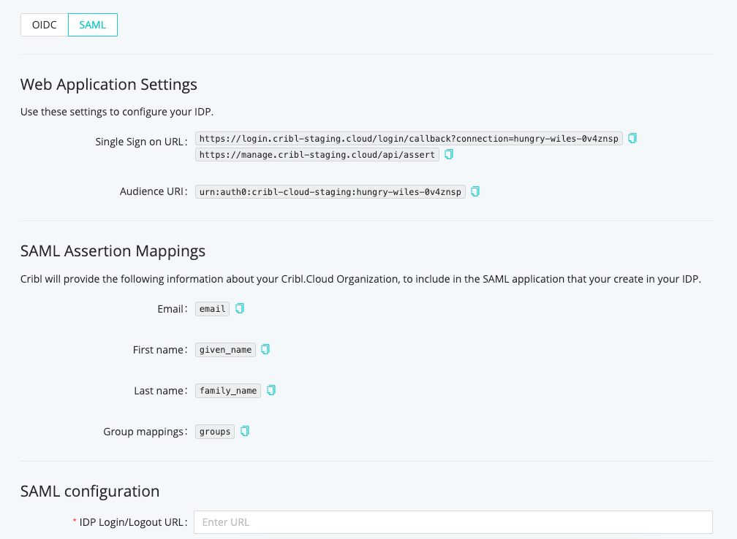Copy the given_name mapping value
The image size is (737, 539).
265,349
